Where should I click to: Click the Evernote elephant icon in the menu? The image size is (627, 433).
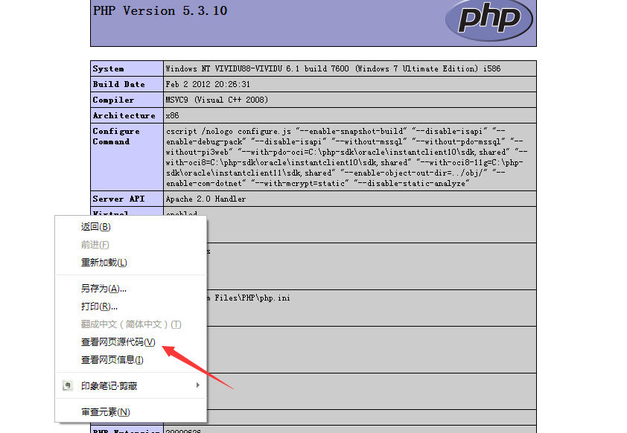(67, 385)
